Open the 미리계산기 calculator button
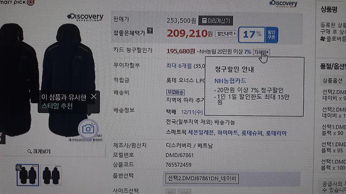This screenshot has width=346, height=194. [216, 21]
